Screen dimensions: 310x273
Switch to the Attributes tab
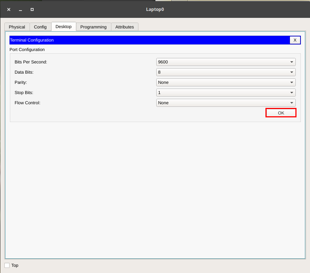click(x=125, y=27)
